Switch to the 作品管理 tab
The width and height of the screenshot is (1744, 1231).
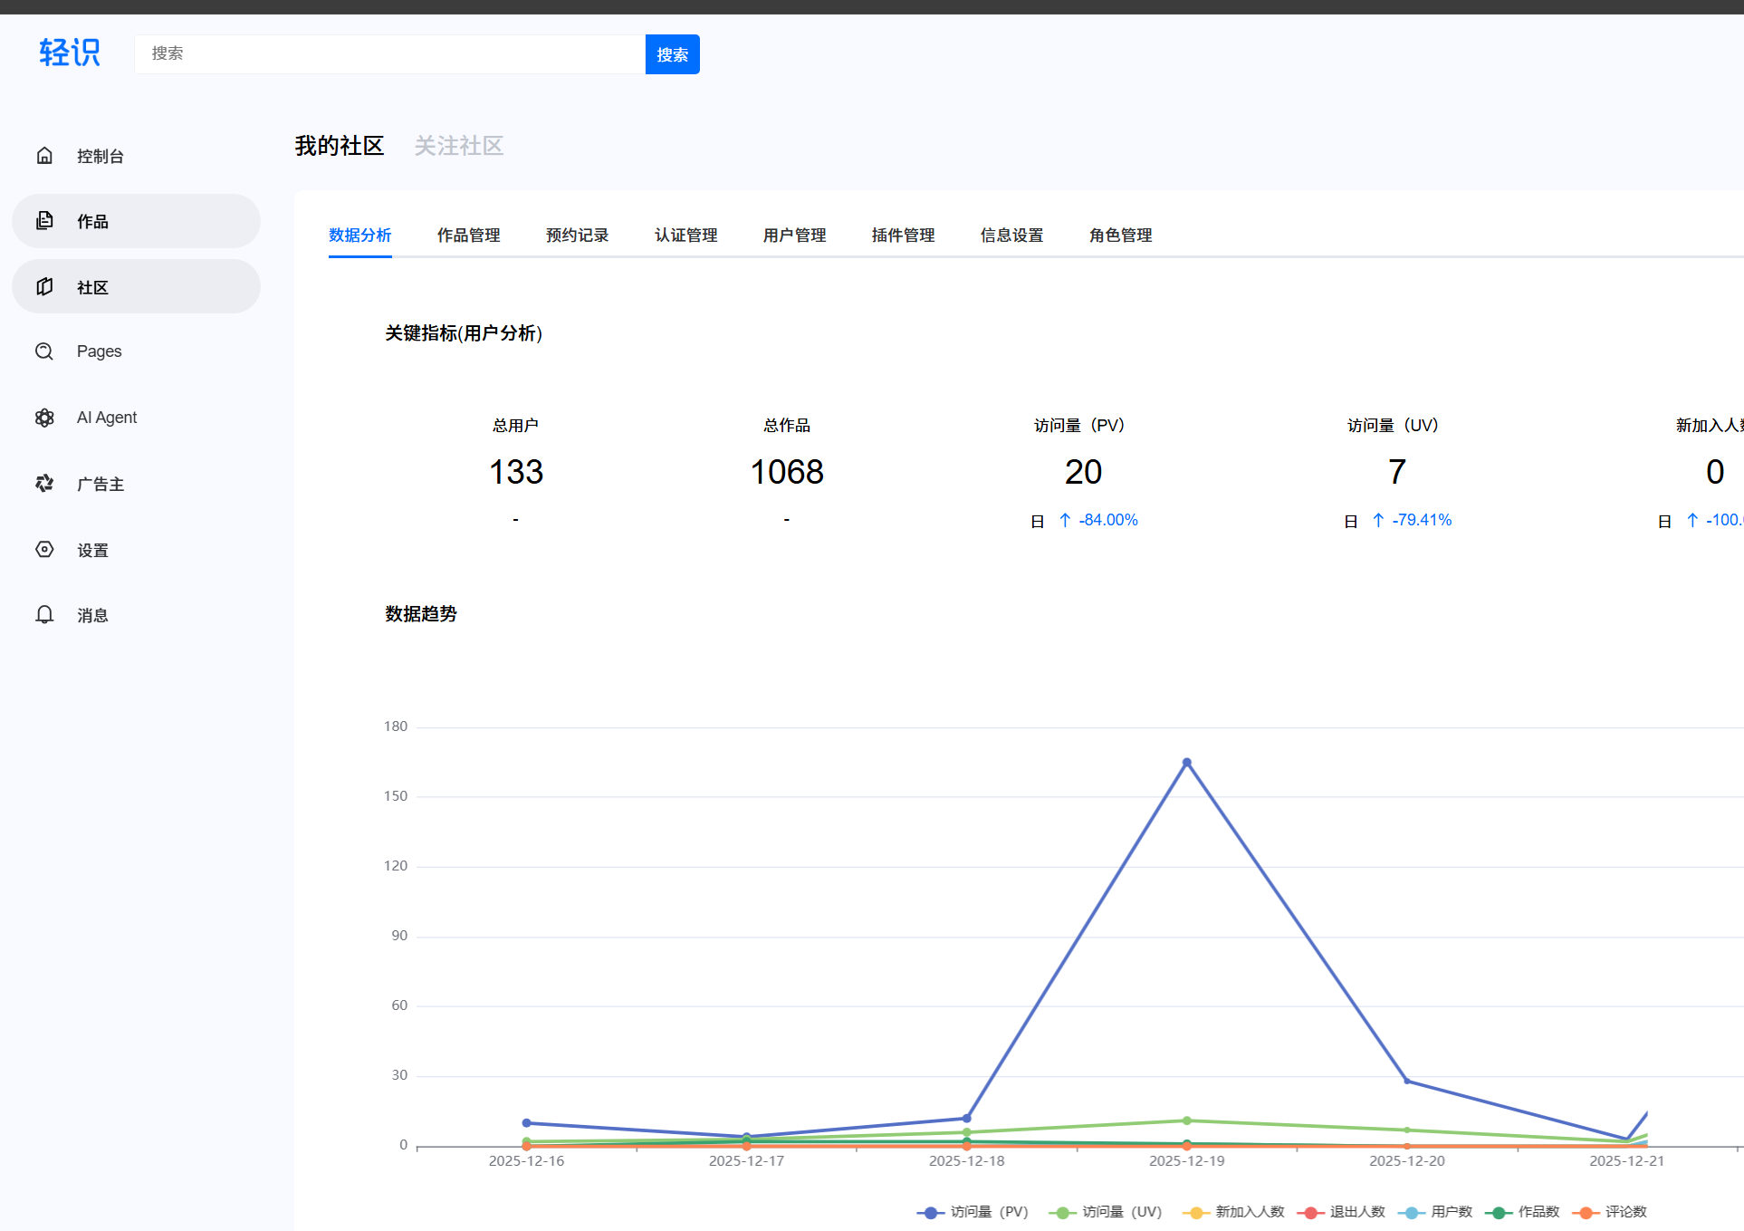[x=468, y=236]
